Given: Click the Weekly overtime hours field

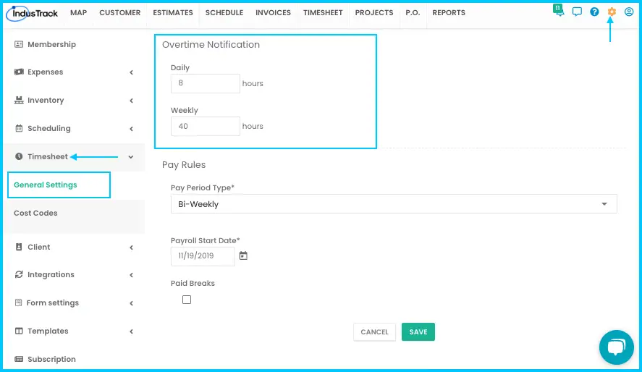Looking at the screenshot, I should (x=205, y=126).
